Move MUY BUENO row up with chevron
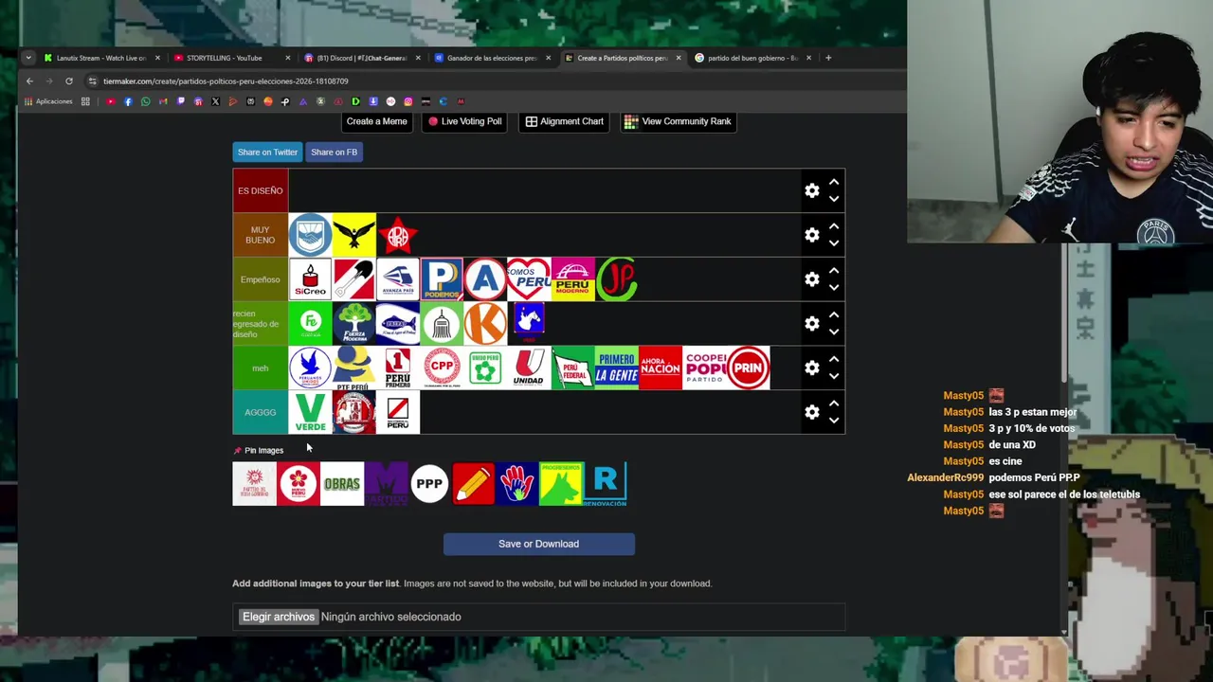This screenshot has width=1213, height=682. pyautogui.click(x=834, y=226)
